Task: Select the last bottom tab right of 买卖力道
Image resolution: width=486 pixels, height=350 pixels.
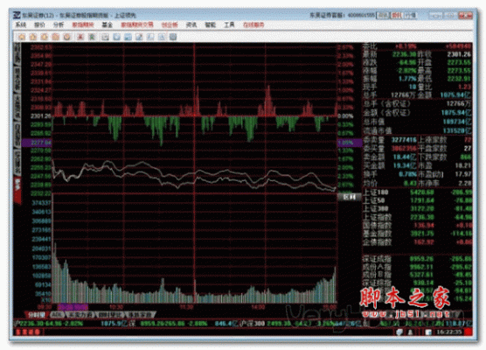Action: point(140,315)
